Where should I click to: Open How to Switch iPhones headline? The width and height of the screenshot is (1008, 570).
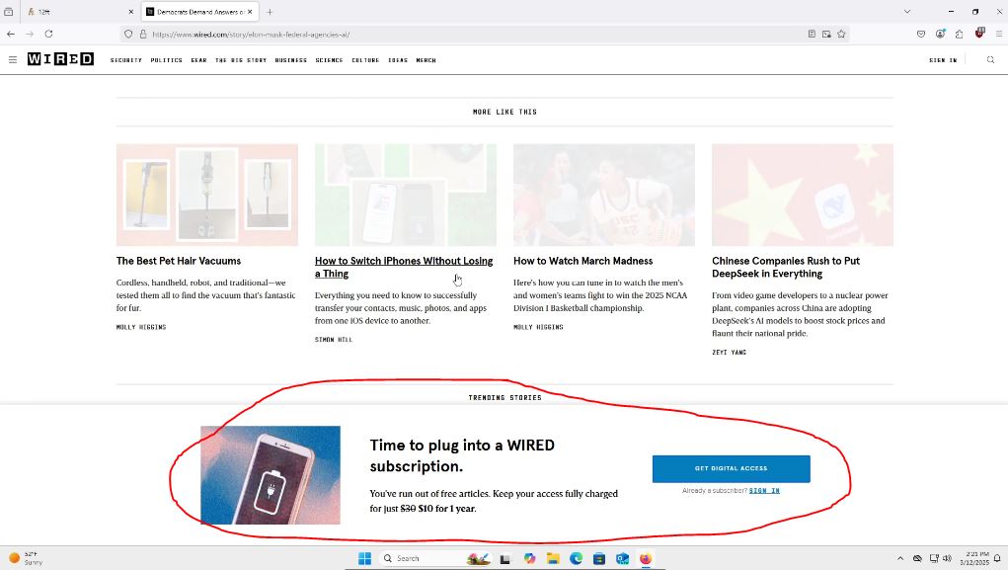coord(404,267)
